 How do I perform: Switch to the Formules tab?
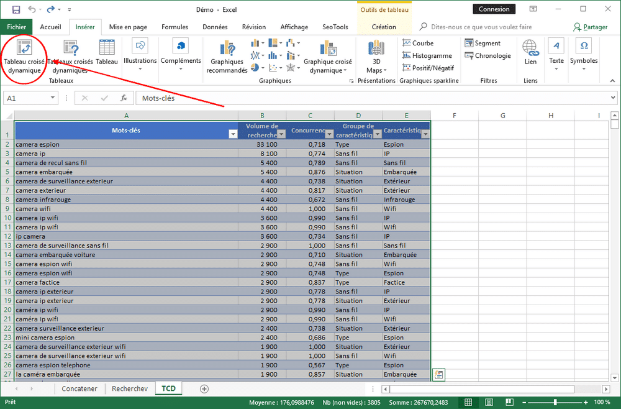[175, 27]
